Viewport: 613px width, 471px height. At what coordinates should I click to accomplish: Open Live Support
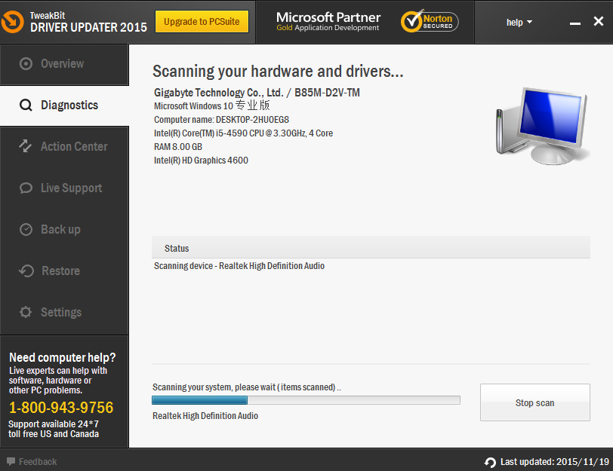64,188
